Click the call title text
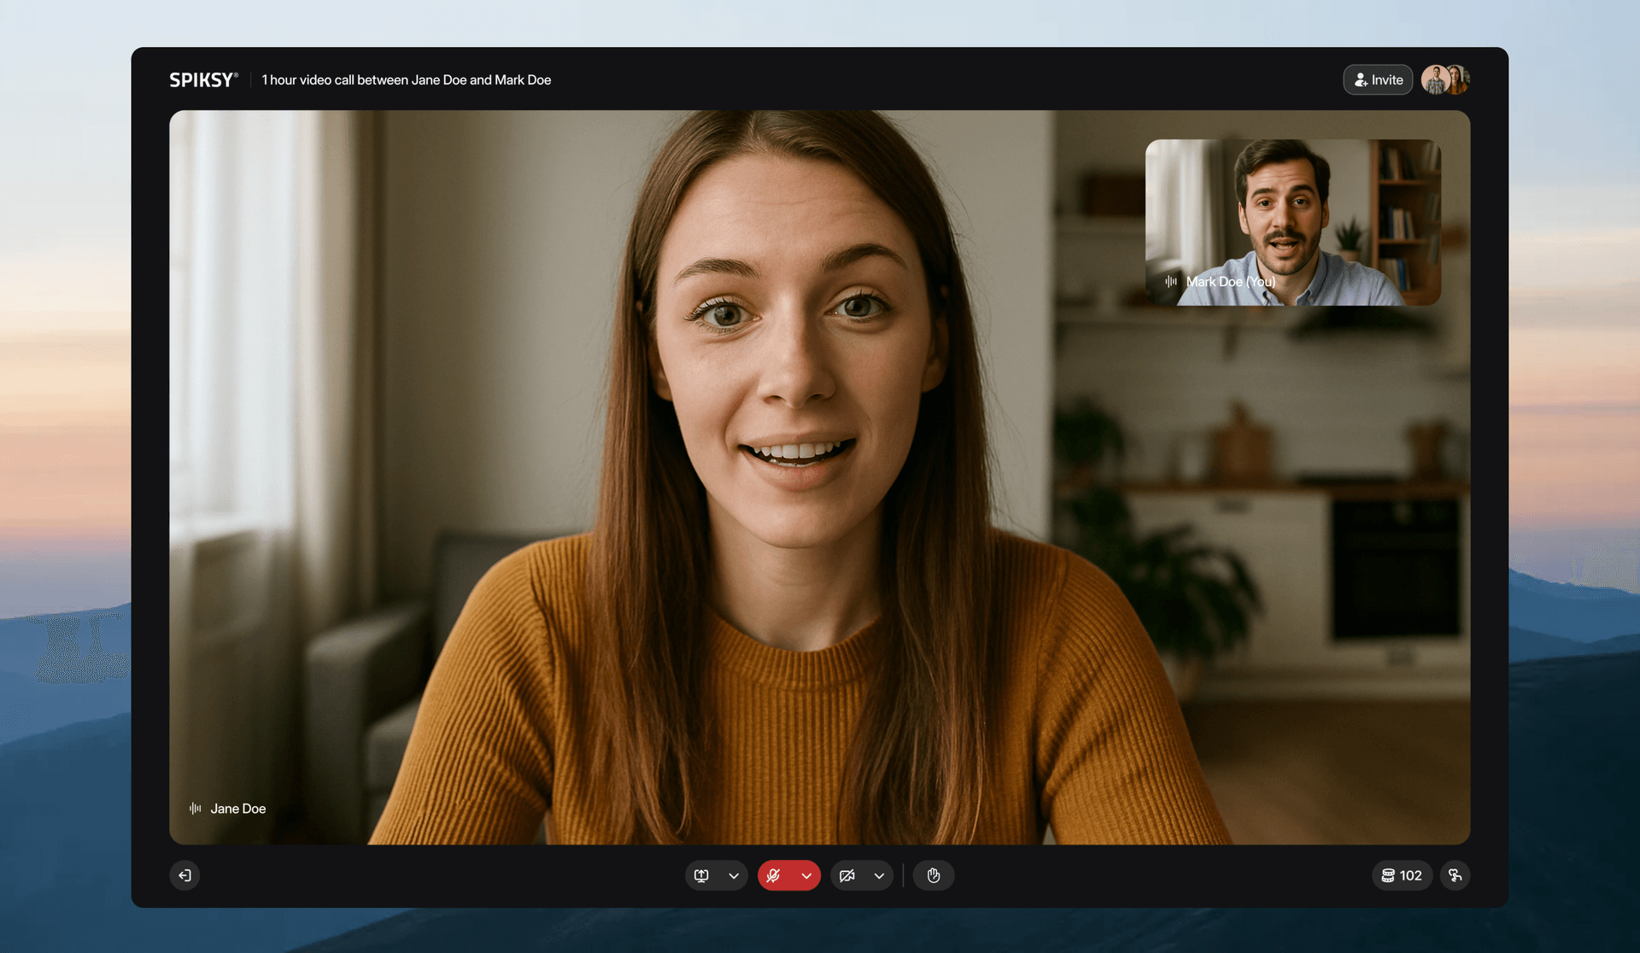 pyautogui.click(x=407, y=79)
